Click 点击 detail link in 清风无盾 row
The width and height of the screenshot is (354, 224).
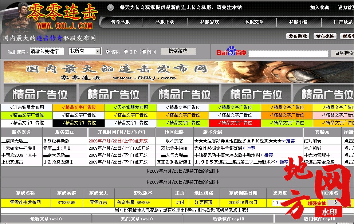[x=349, y=141]
